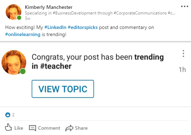This screenshot has height=135, width=191.
Task: Click the Like thumbs-up icon
Action: pos(8,127)
